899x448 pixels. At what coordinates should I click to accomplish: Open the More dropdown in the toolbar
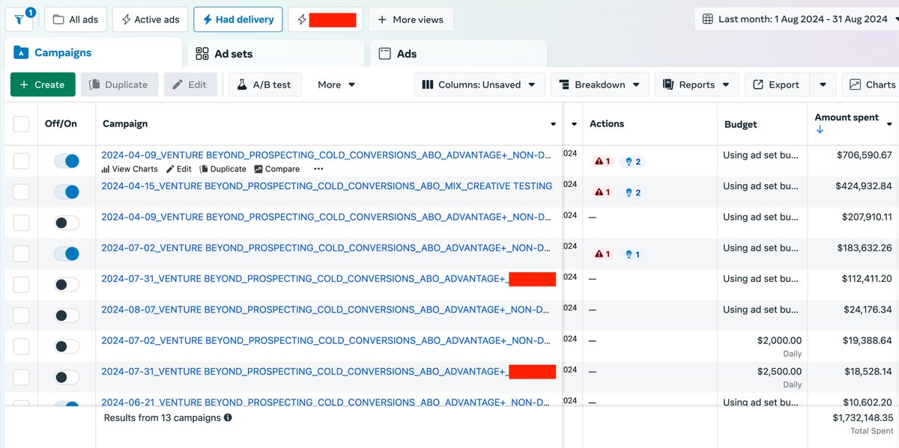[x=336, y=85]
